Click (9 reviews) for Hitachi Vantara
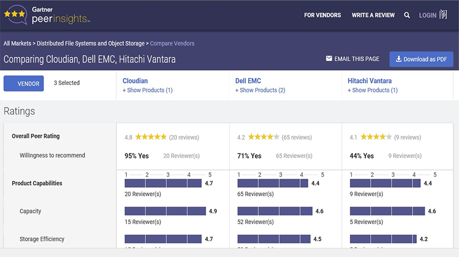 click(407, 137)
